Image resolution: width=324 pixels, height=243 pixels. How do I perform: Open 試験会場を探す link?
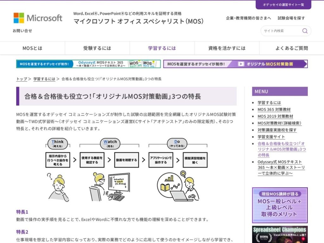click(x=291, y=18)
